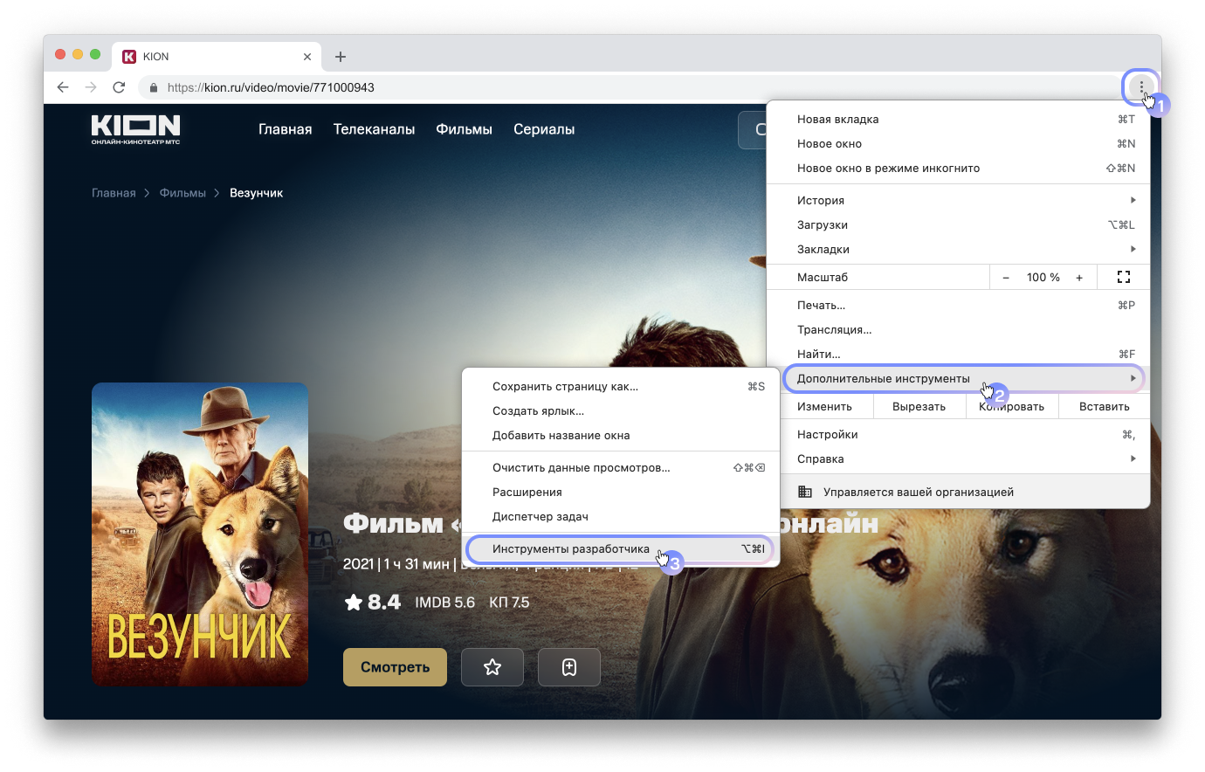This screenshot has height=772, width=1205.
Task: Click the browser back arrow
Action: pyautogui.click(x=63, y=87)
